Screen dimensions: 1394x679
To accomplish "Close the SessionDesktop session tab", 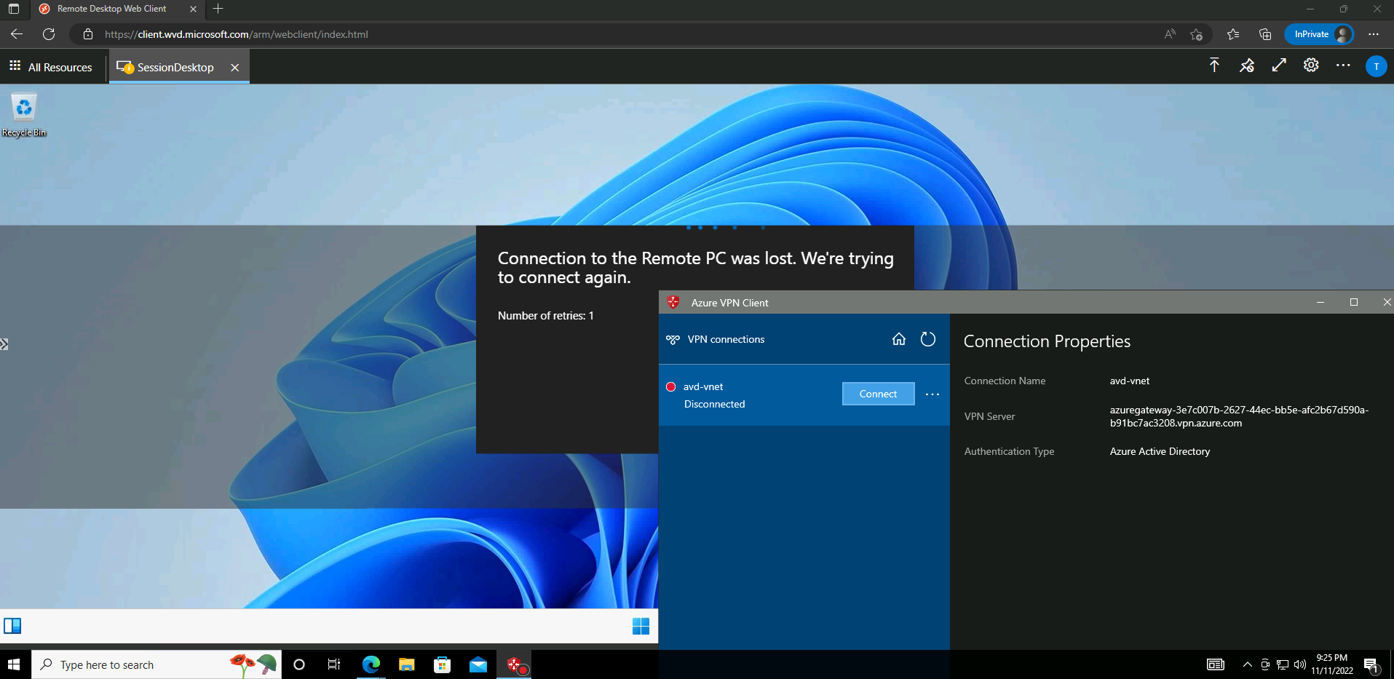I will (234, 67).
